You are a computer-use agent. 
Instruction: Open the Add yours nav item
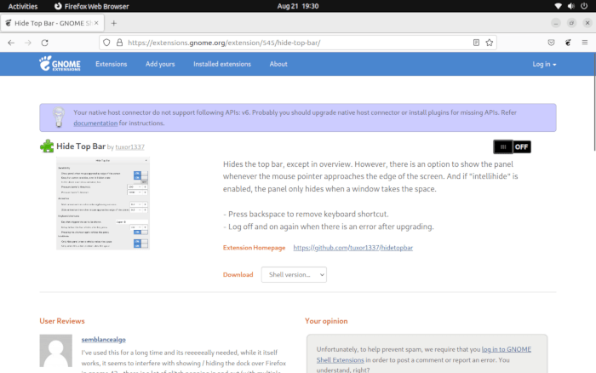click(x=160, y=64)
